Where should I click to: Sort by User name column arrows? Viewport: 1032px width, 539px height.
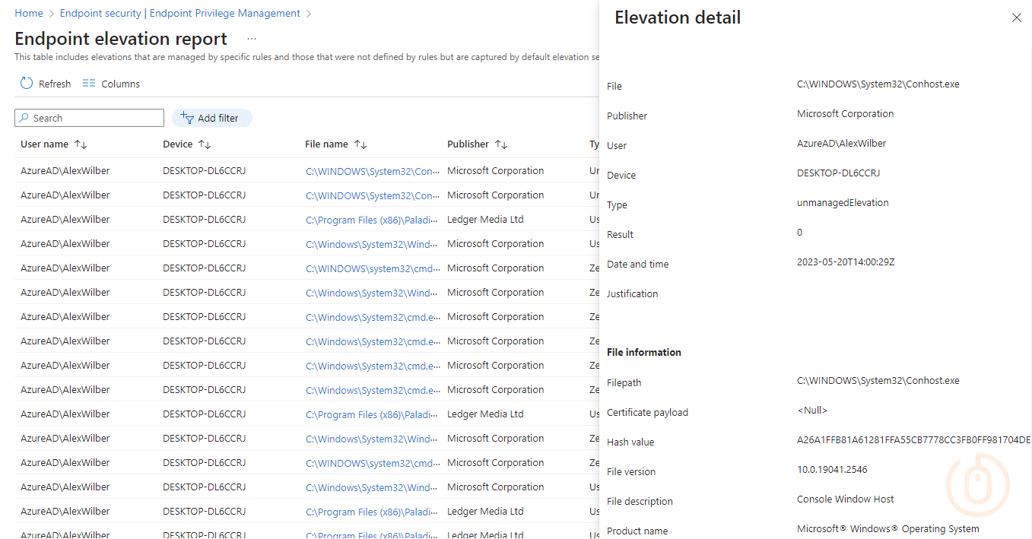click(81, 144)
